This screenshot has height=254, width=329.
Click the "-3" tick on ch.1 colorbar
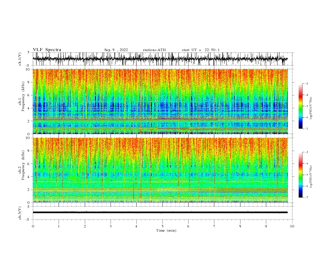coord(306,83)
